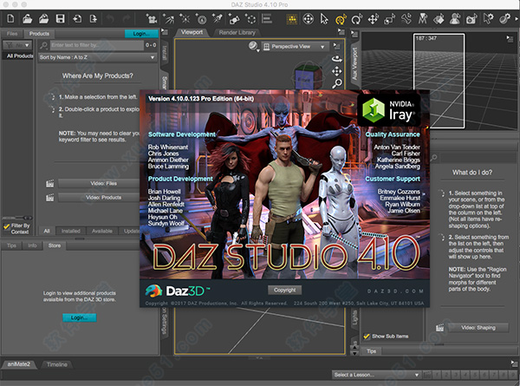The width and height of the screenshot is (520, 386).
Task: Click the yellow active pose grid icon
Action: pos(292,19)
